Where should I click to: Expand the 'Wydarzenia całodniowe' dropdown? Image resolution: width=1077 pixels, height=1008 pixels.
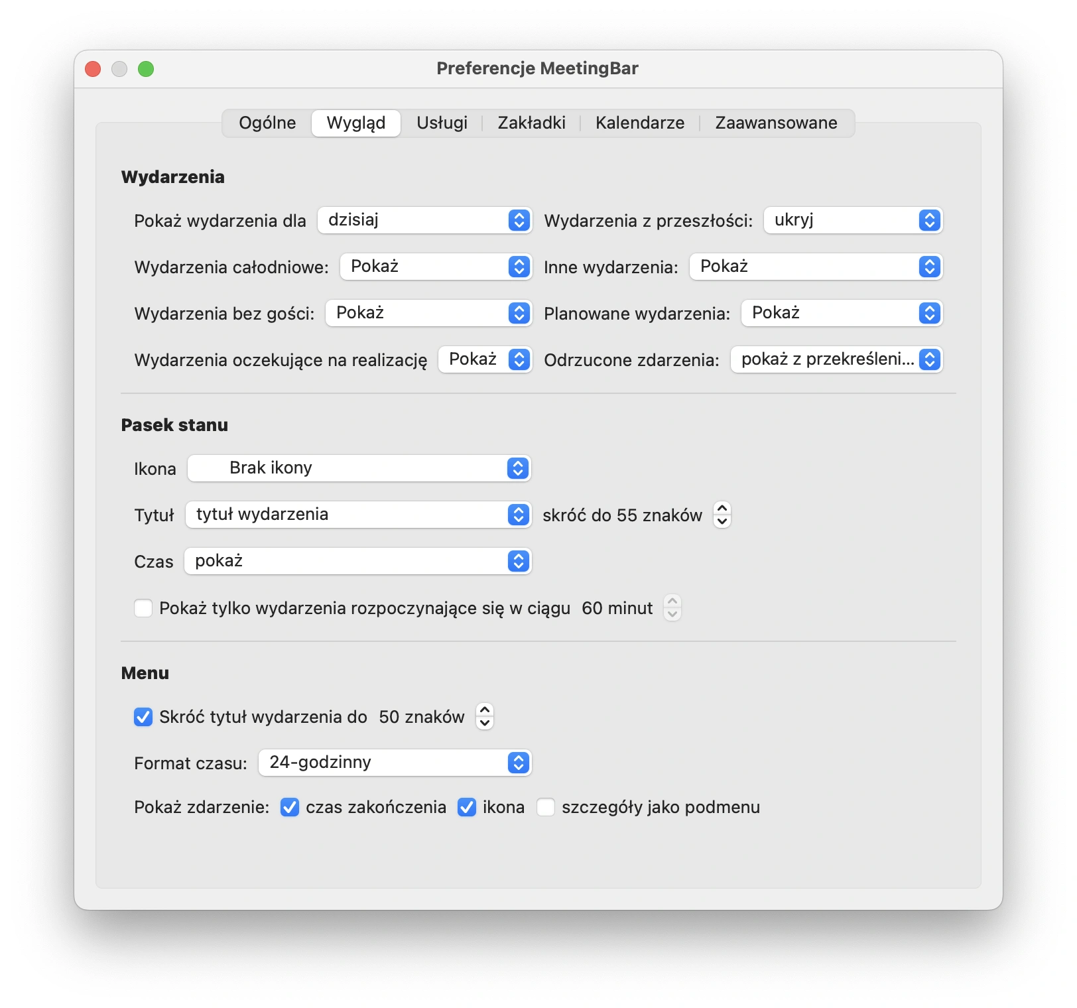pyautogui.click(x=436, y=267)
